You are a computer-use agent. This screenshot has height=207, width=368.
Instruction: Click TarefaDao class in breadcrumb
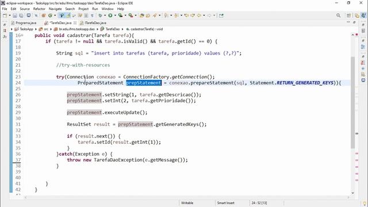pyautogui.click(x=110, y=29)
